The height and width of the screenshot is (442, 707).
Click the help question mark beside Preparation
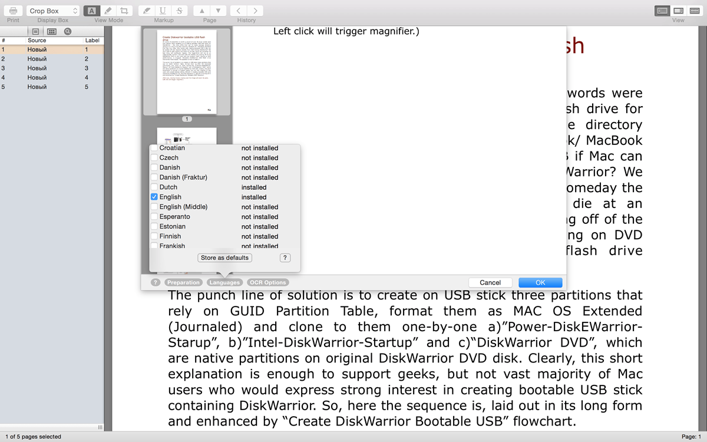(x=156, y=282)
